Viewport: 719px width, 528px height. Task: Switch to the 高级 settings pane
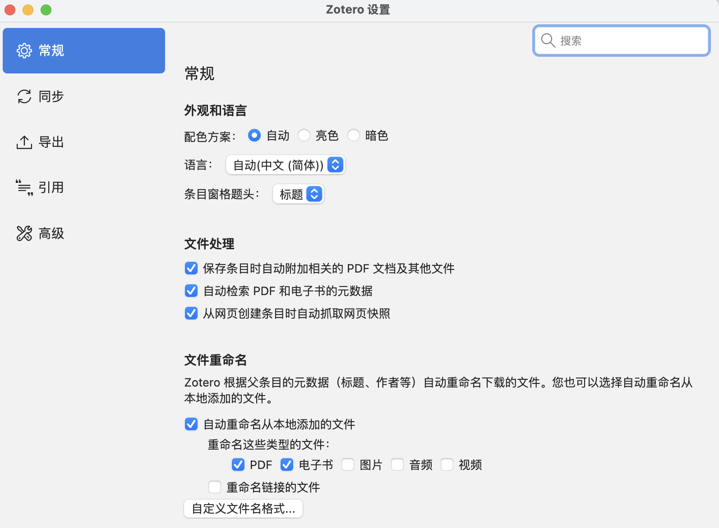51,233
